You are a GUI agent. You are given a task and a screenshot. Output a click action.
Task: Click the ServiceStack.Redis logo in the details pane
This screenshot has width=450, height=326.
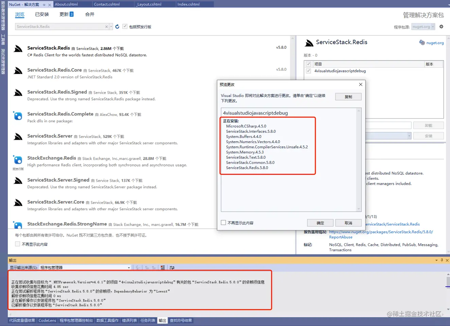pyautogui.click(x=309, y=43)
